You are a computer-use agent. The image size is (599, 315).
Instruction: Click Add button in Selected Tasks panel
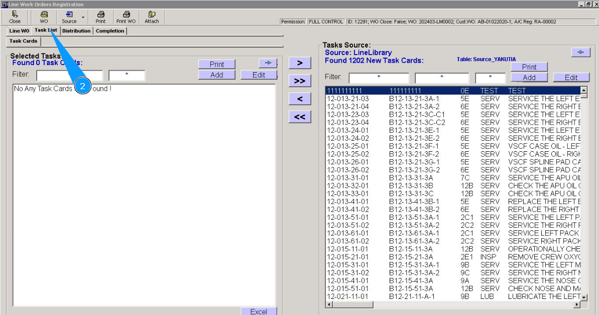216,75
